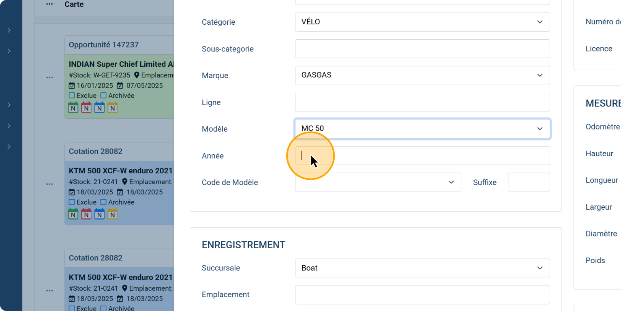Expand the topmost chevron in the left sidebar

(x=9, y=30)
